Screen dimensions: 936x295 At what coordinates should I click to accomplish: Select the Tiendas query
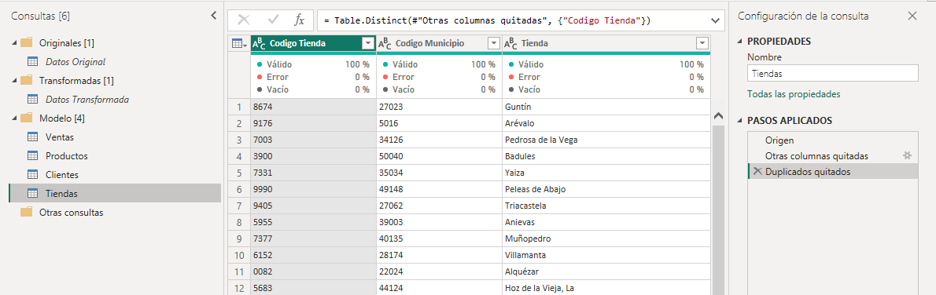point(115,194)
